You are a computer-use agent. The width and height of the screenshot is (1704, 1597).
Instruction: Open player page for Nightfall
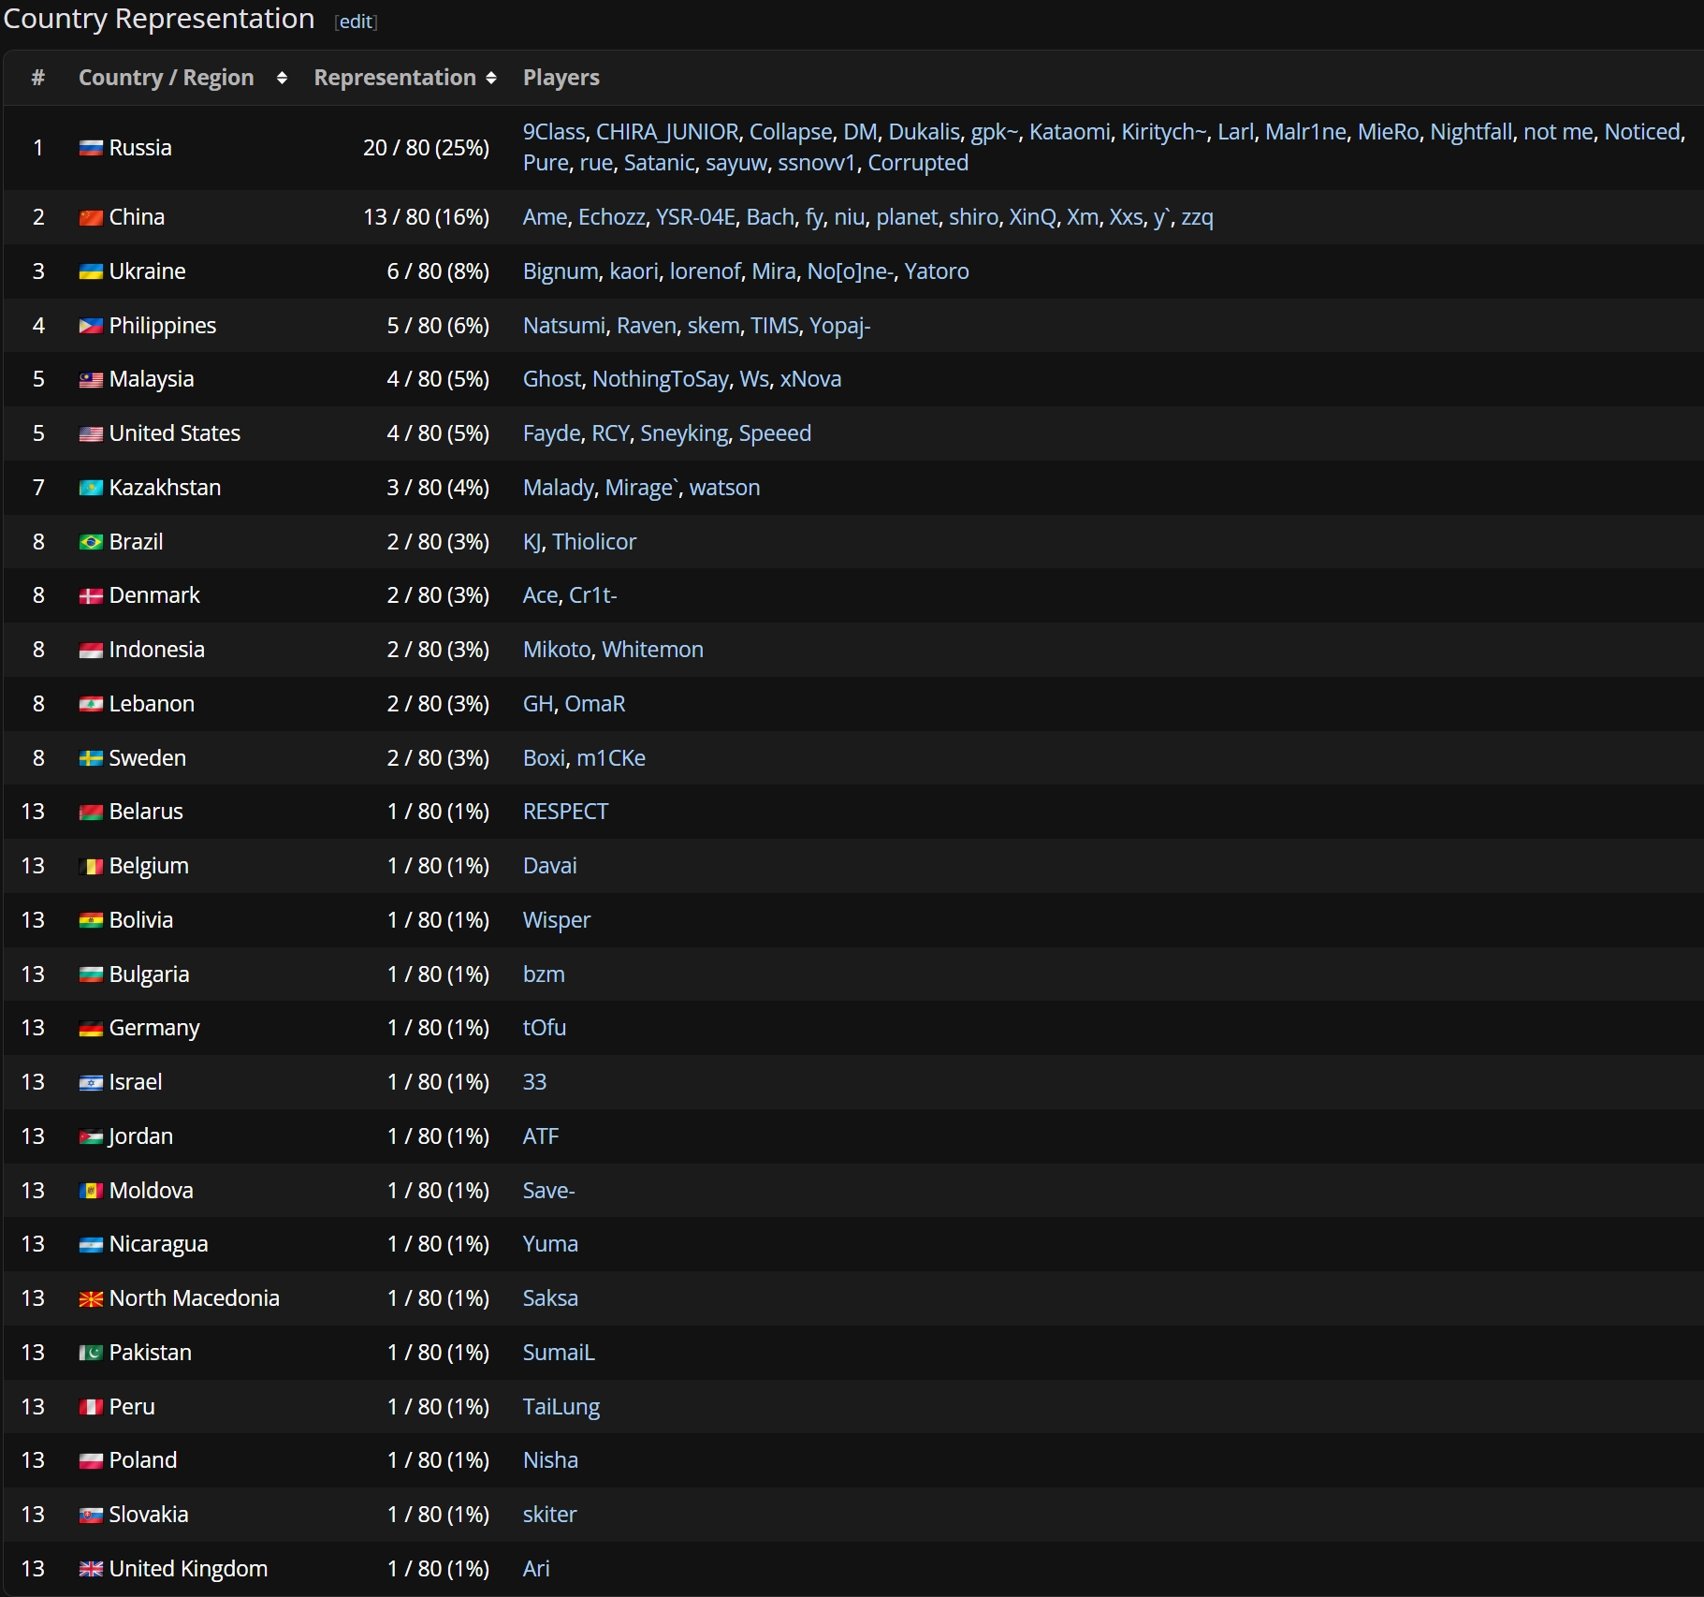tap(1471, 132)
